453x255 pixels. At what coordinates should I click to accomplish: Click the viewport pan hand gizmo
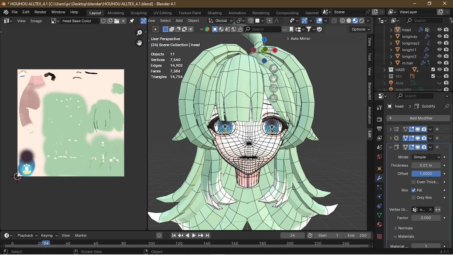coord(274,78)
